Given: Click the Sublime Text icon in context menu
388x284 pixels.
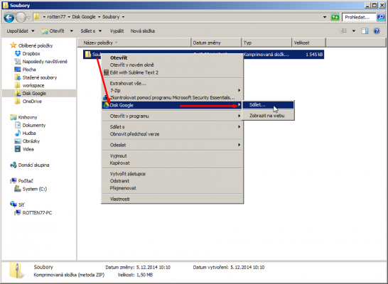Looking at the screenshot, I should tap(106, 72).
